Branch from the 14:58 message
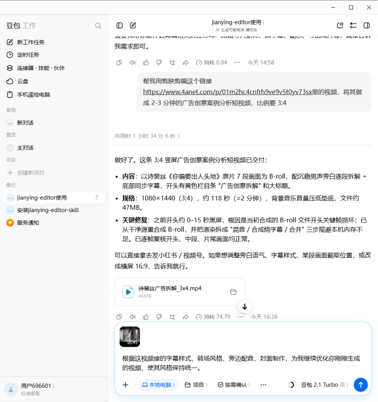This screenshot has width=378, height=402. (172, 62)
